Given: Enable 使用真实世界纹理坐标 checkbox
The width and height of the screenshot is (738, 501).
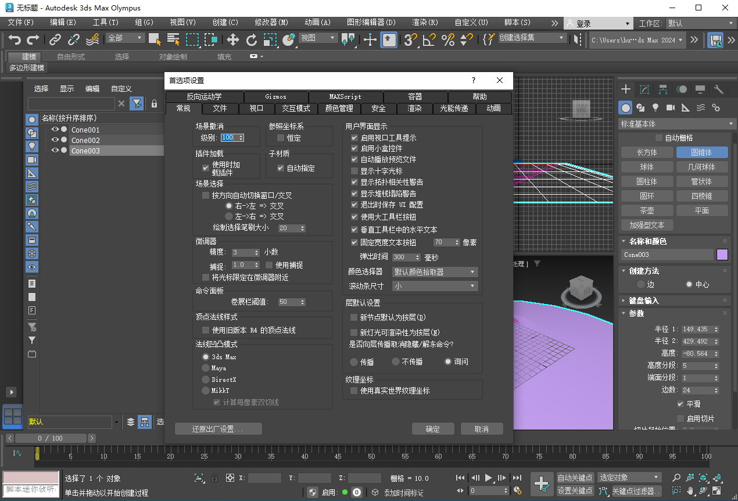Looking at the screenshot, I should click(354, 391).
